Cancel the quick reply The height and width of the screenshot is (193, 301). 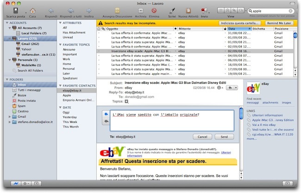(202, 137)
